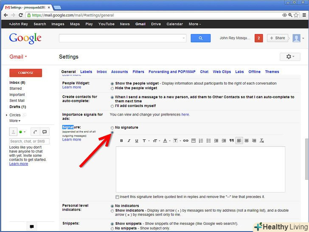Select Show the people widget
This screenshot has width=309, height=232.
tap(112, 84)
